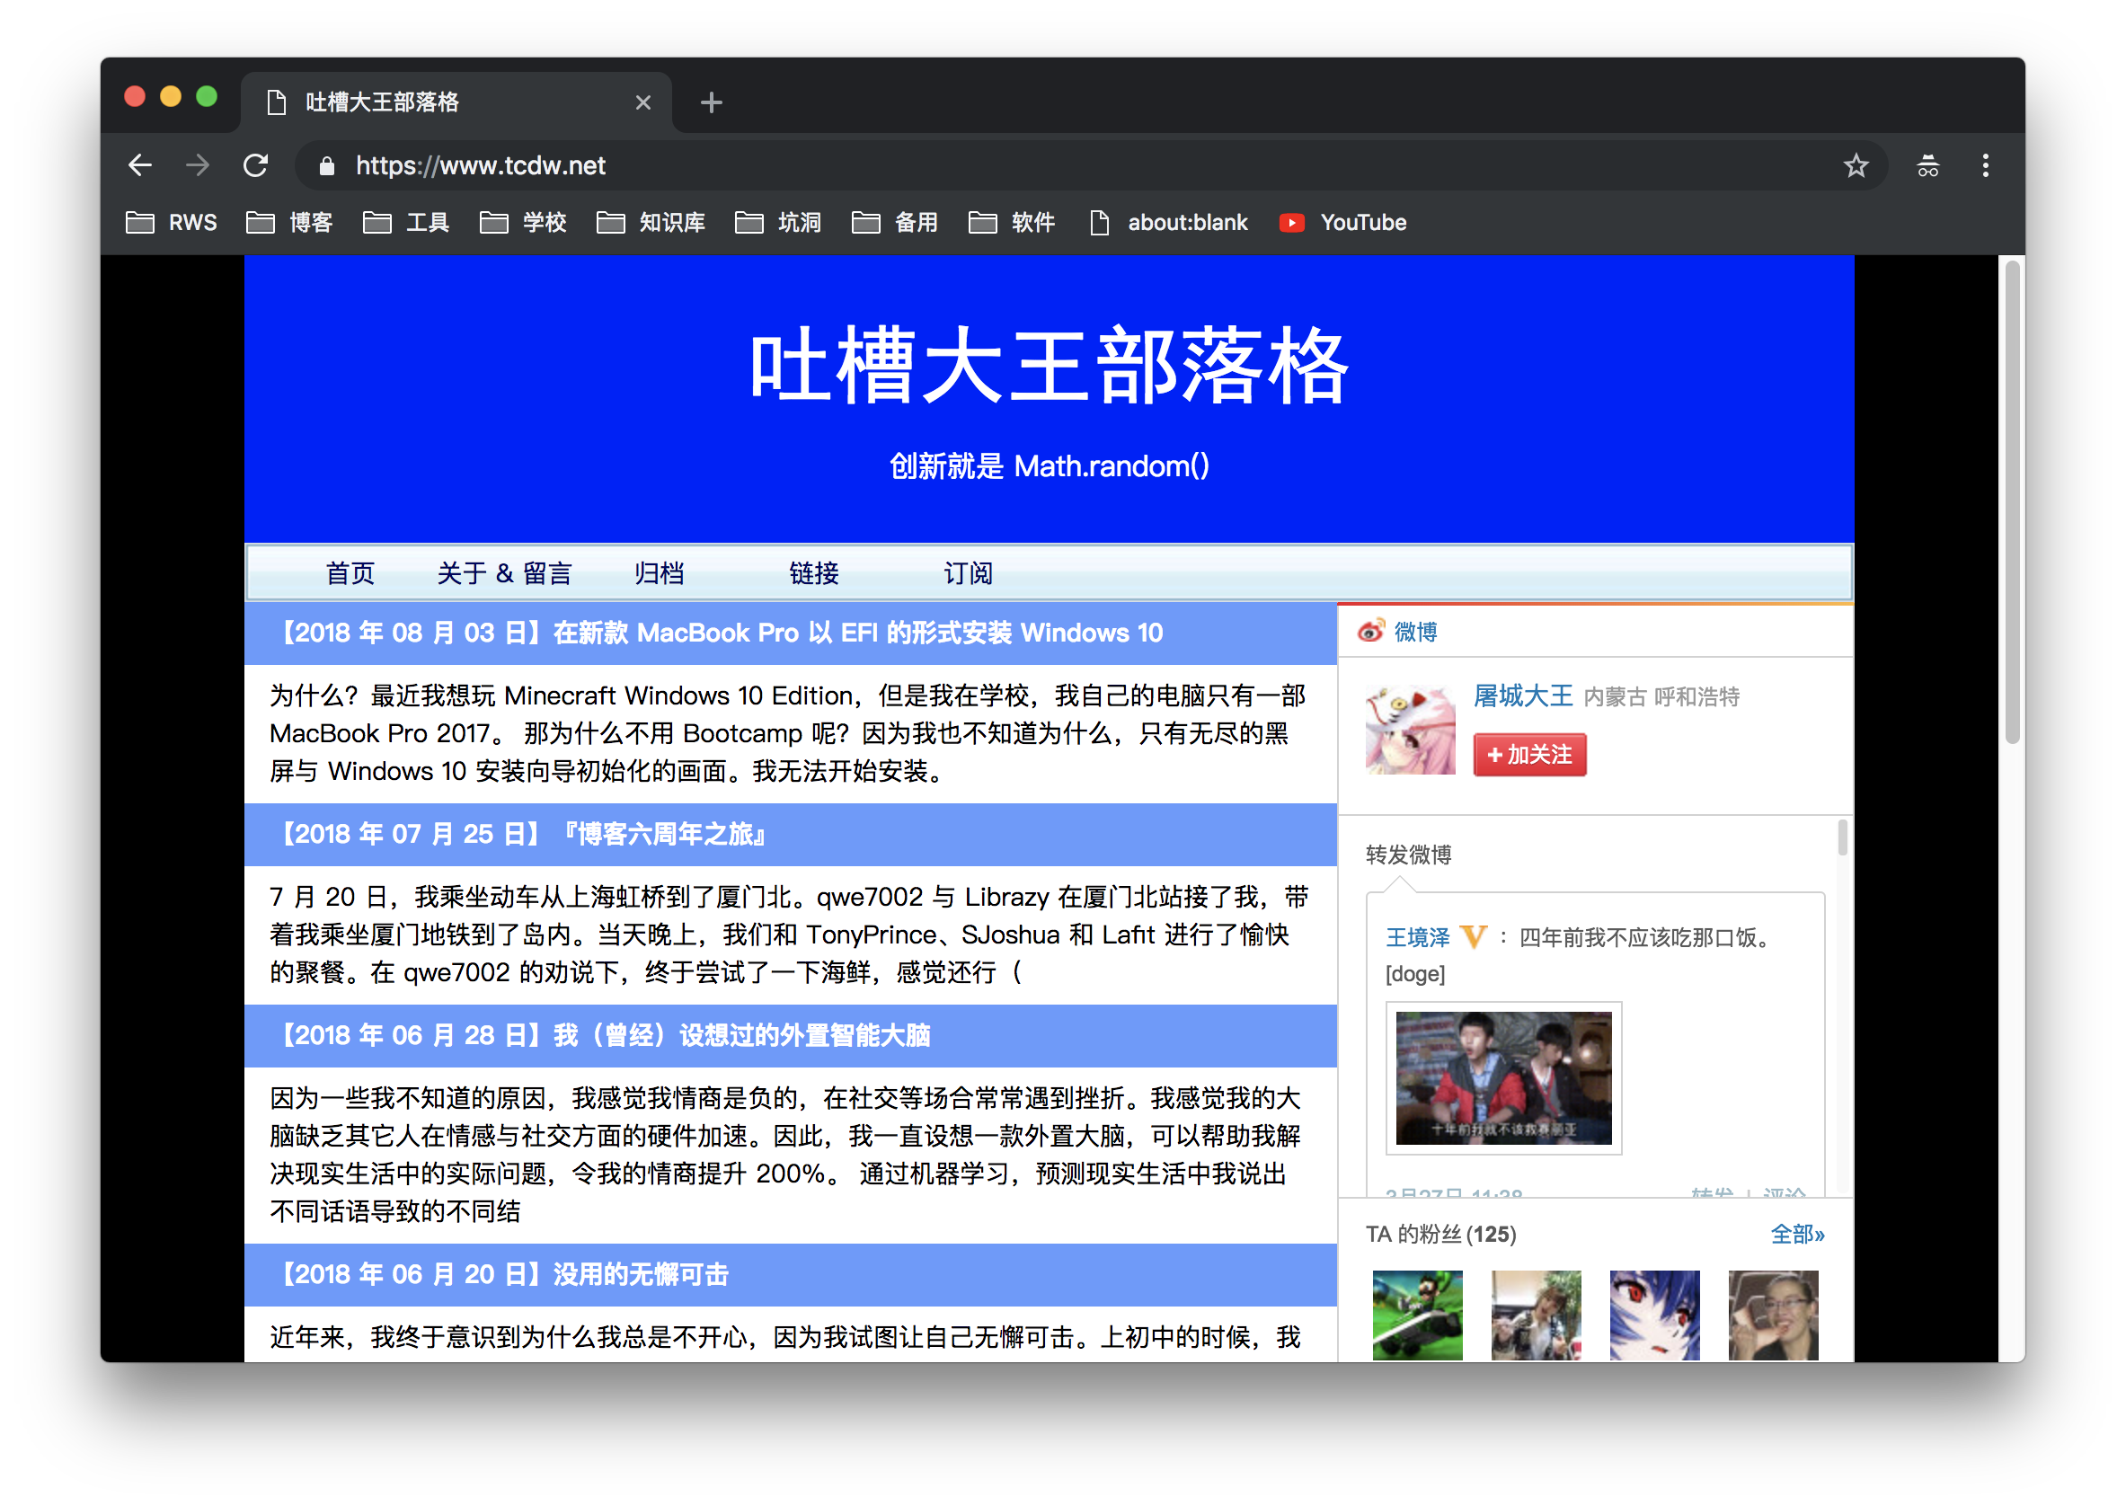The width and height of the screenshot is (2126, 1506).
Task: Open the 全部» fans link
Action: pyautogui.click(x=1796, y=1235)
